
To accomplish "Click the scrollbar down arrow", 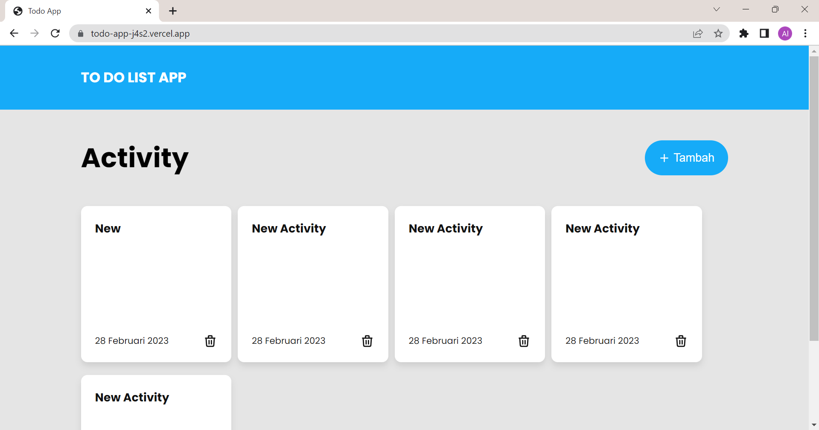I will pyautogui.click(x=814, y=425).
